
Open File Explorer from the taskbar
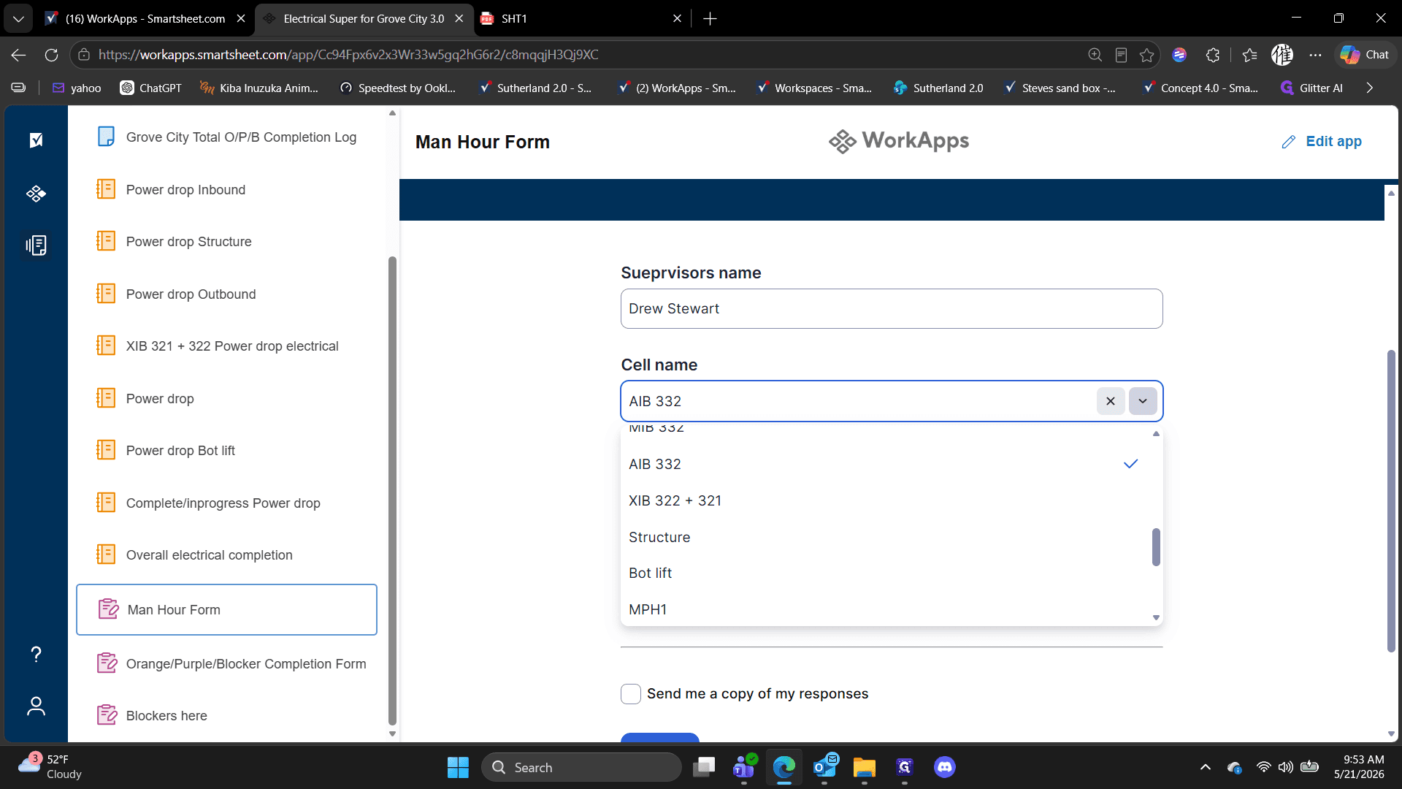coord(865,767)
